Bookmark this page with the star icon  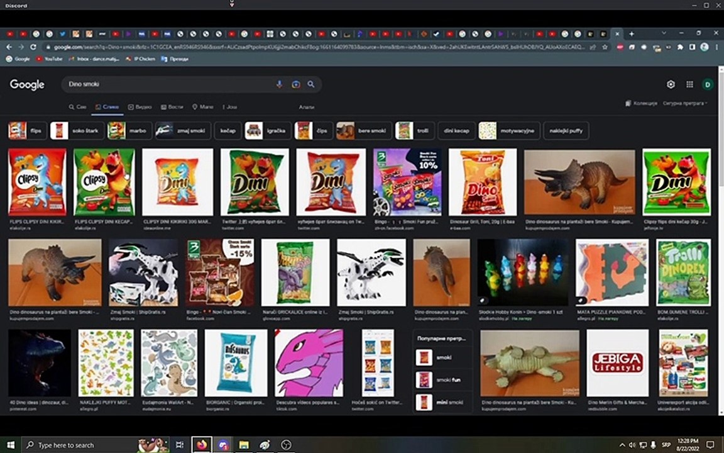[x=605, y=47]
